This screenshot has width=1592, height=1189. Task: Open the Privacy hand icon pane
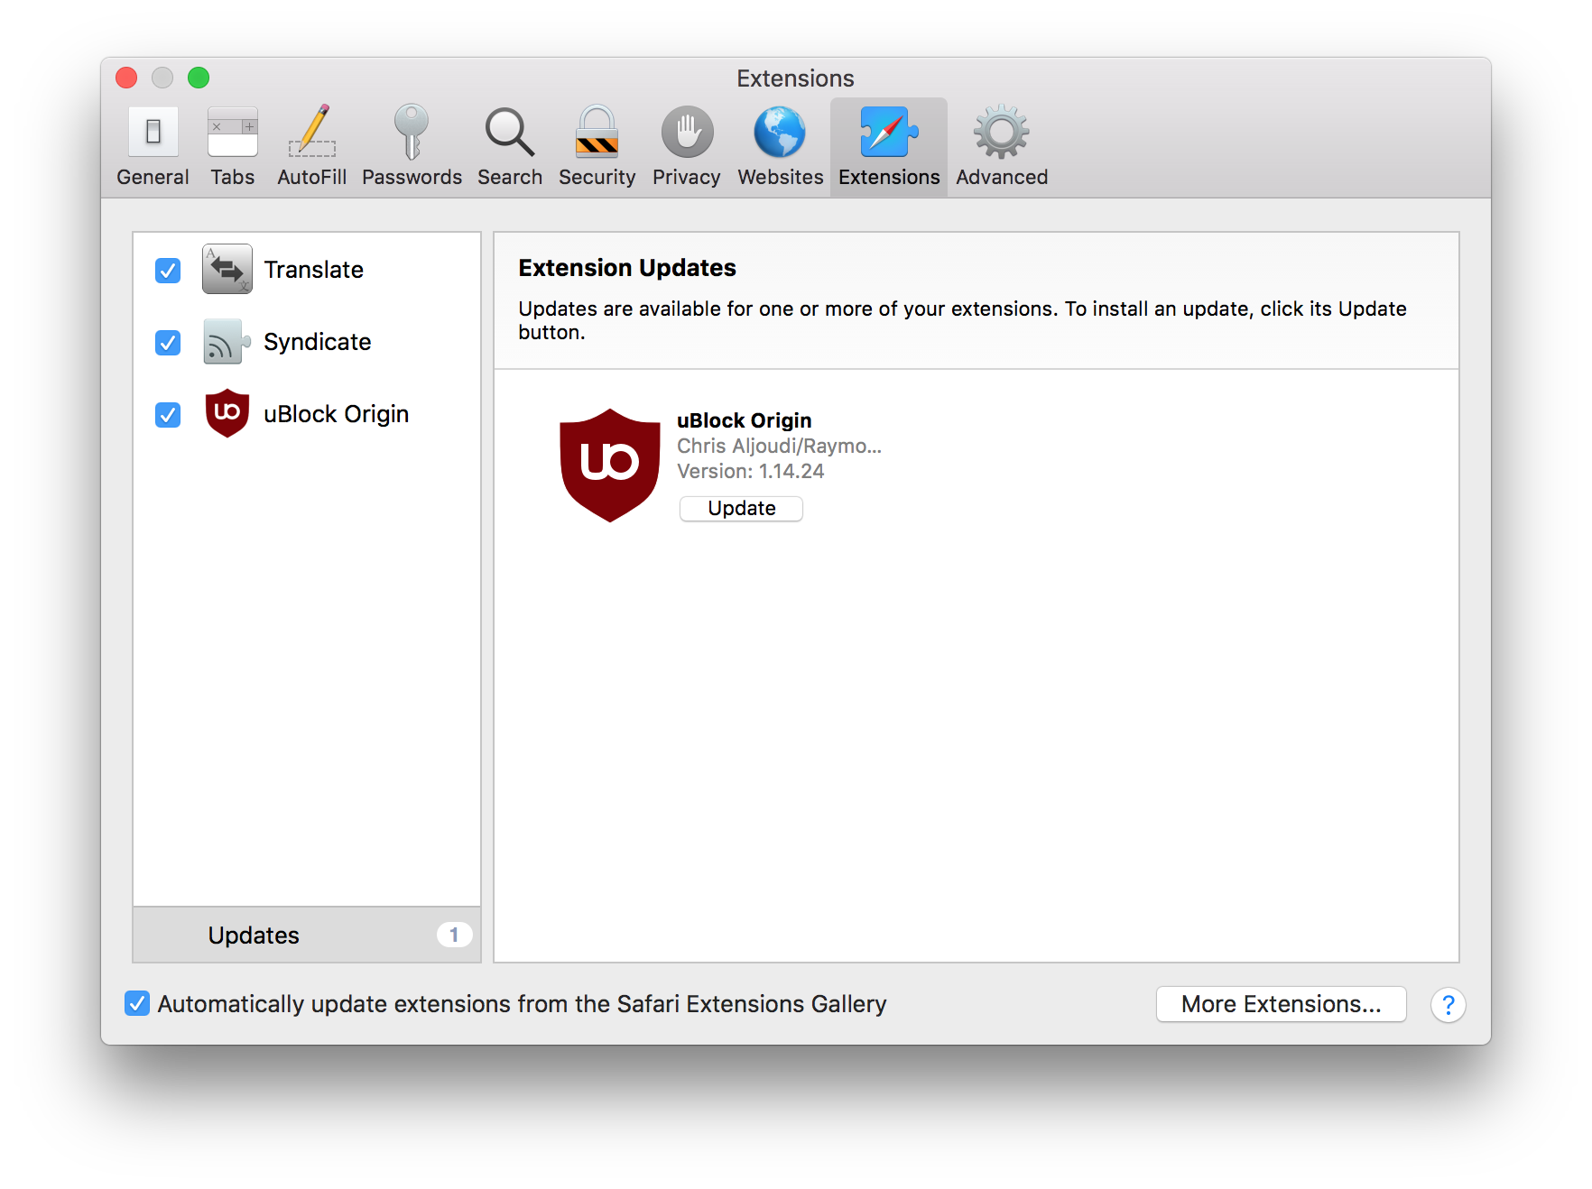coord(687,147)
